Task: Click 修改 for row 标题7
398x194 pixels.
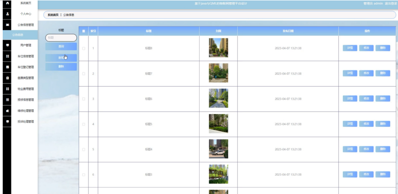Action: click(x=366, y=73)
